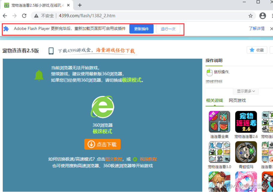Click the green bell notification icon
Viewport: 273px width, 192px height.
[39, 75]
